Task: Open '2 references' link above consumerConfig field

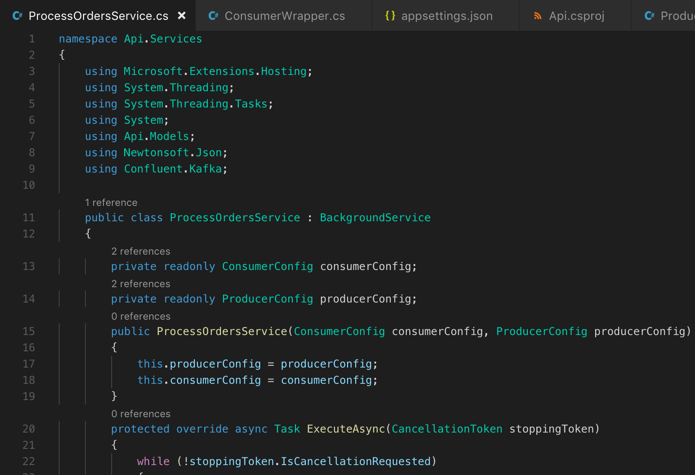Action: [x=141, y=251]
